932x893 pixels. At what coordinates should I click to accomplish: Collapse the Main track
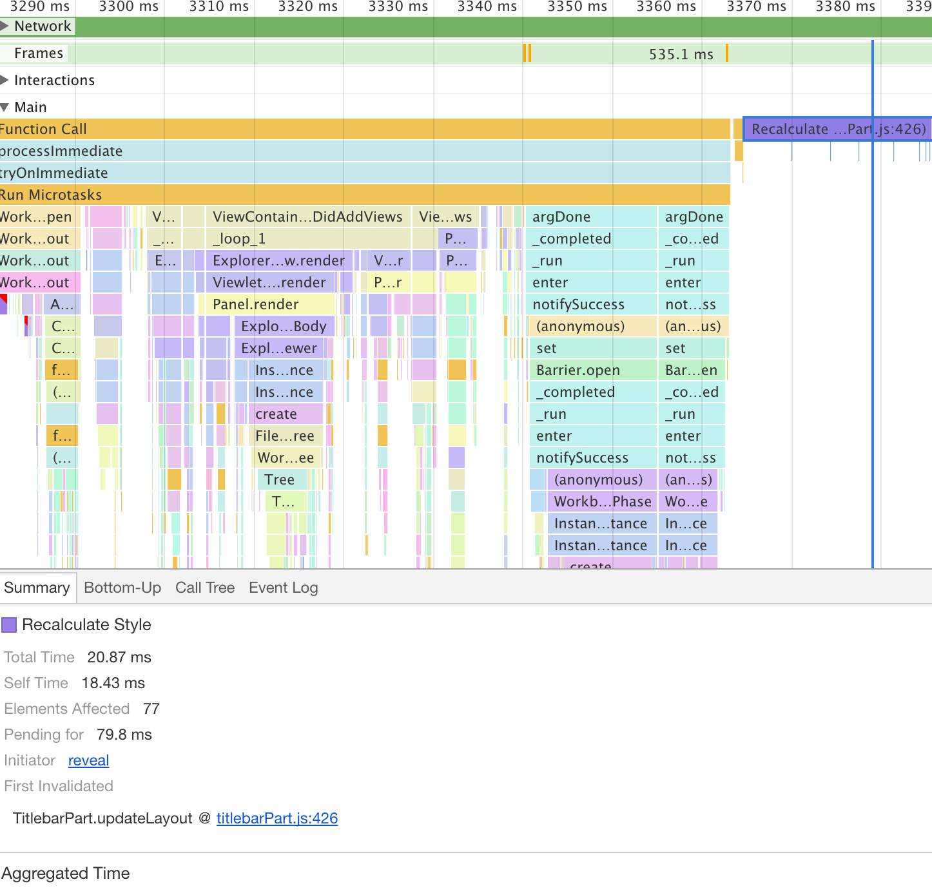pyautogui.click(x=5, y=107)
